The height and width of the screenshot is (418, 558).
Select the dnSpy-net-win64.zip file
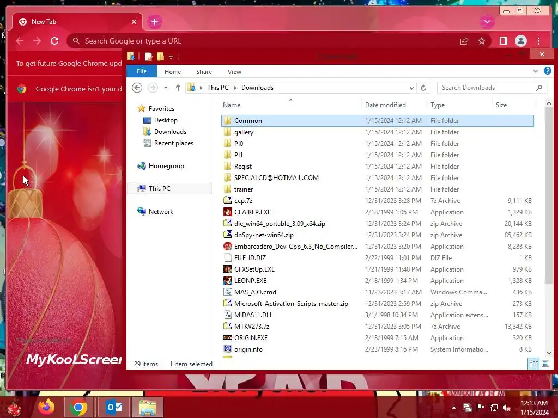378,235
